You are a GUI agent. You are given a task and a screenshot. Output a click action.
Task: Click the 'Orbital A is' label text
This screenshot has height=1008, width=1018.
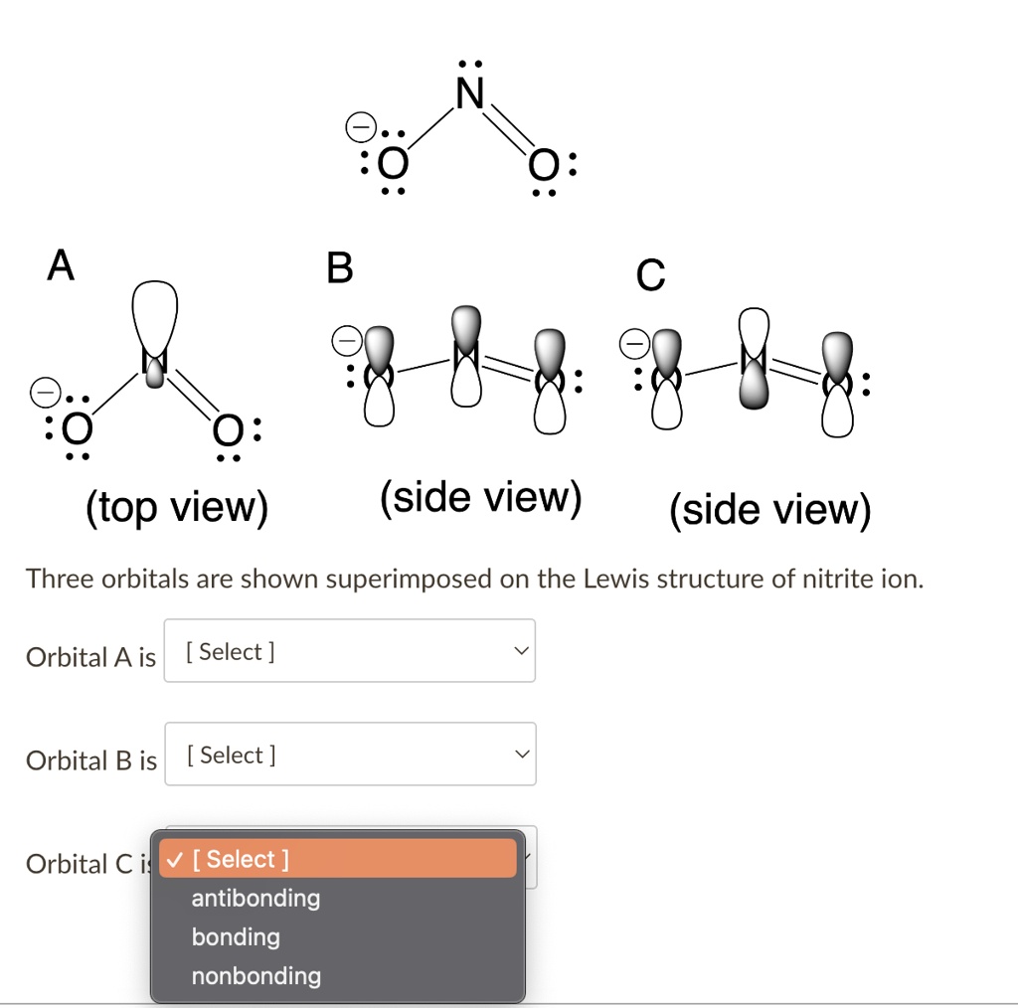pos(90,657)
